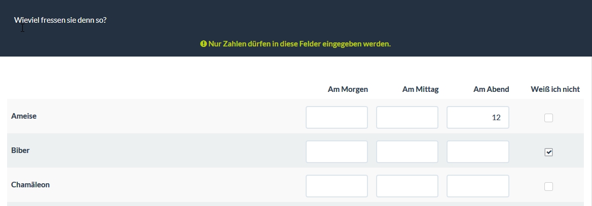Image resolution: width=592 pixels, height=206 pixels.
Task: Click the 'Am Abend' column header
Action: coord(491,89)
